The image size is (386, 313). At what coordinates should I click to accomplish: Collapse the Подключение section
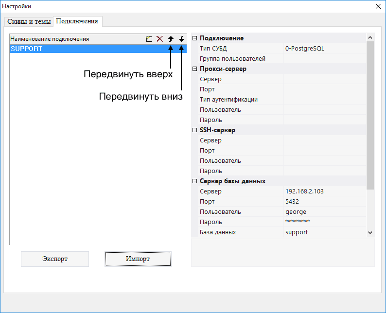(x=195, y=38)
